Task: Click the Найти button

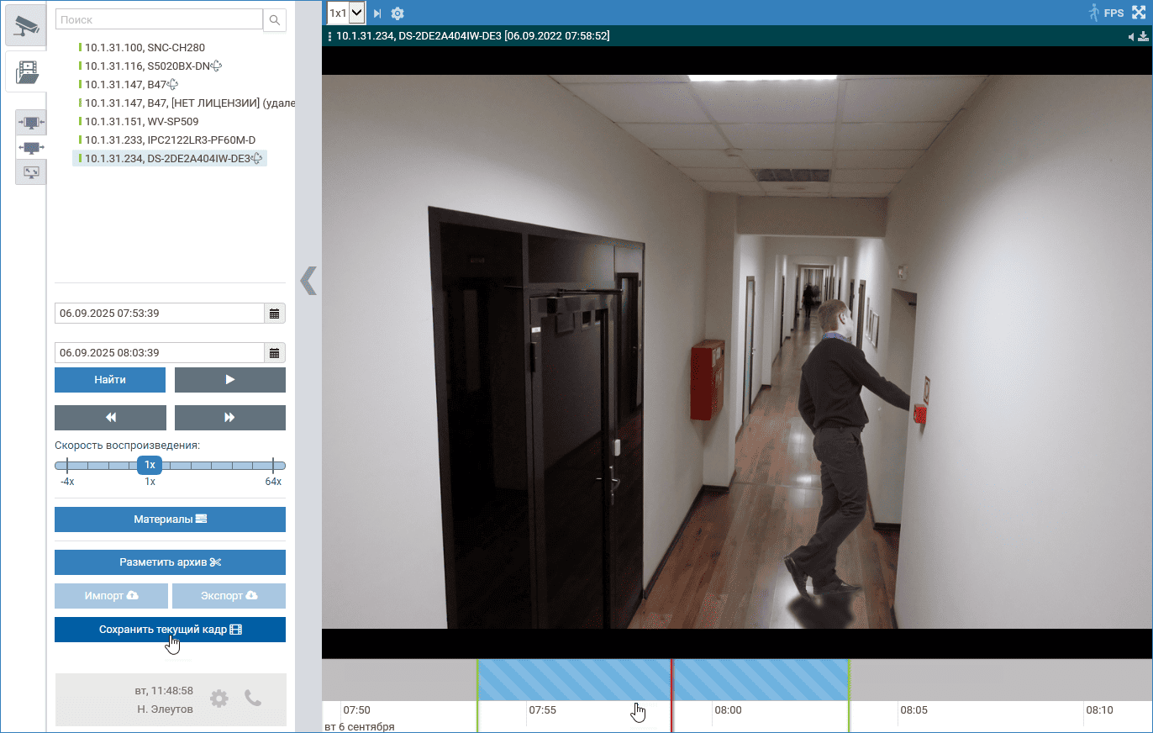Action: click(110, 380)
